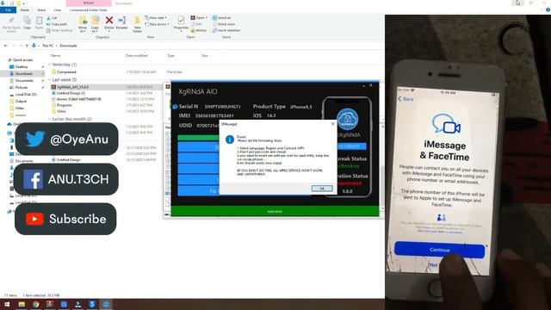Image resolution: width=551 pixels, height=310 pixels.
Task: Click the Copy icon in Clipboard group
Action: coord(27,21)
